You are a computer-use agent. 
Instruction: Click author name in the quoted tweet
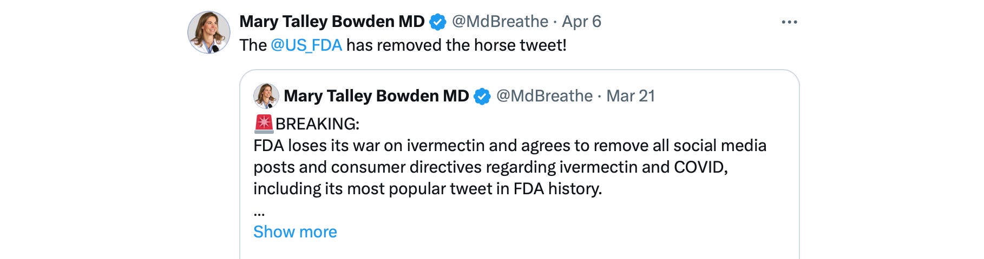(x=376, y=96)
